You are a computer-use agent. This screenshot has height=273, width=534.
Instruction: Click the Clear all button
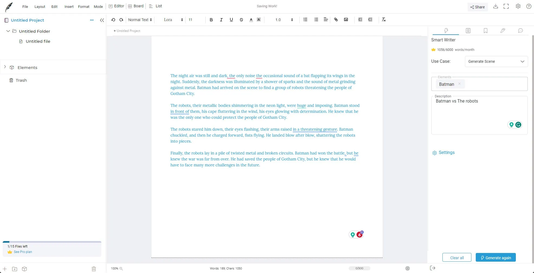click(457, 258)
